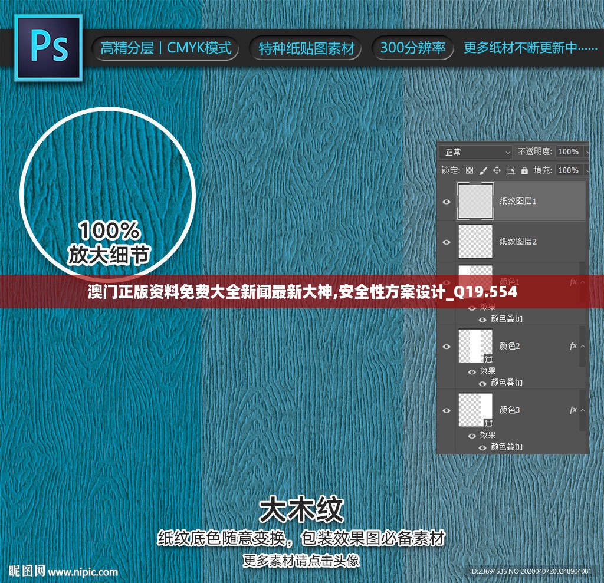Click the lock position move icon

click(x=497, y=170)
